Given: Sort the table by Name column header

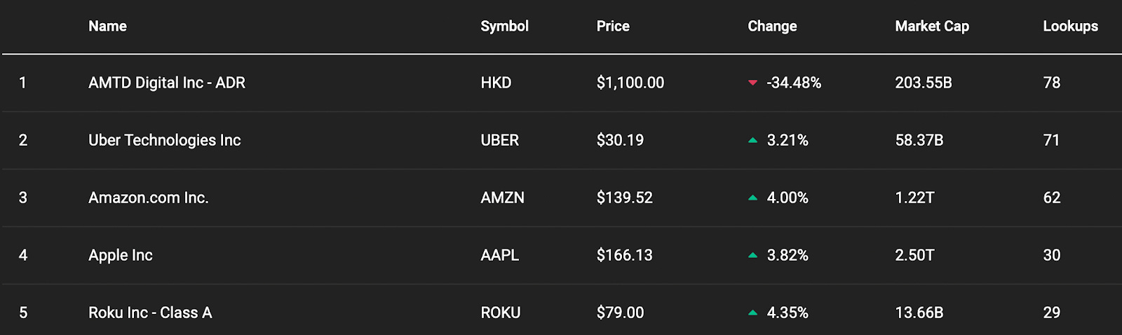Looking at the screenshot, I should (x=107, y=26).
